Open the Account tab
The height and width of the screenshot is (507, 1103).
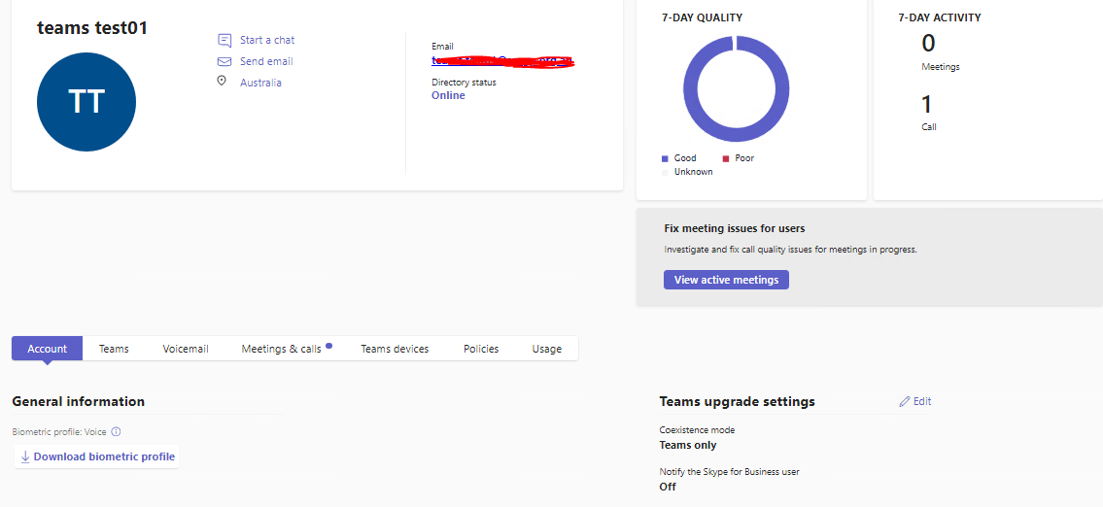tap(47, 349)
